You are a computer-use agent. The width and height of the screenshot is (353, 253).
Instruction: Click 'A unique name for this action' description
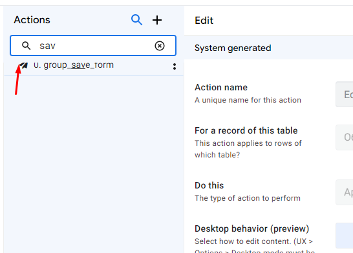(x=248, y=100)
